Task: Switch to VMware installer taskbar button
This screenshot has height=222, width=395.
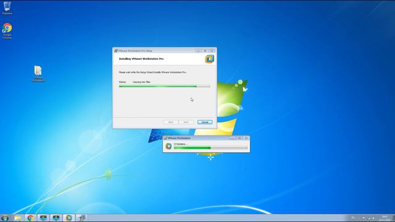Action: point(69,218)
